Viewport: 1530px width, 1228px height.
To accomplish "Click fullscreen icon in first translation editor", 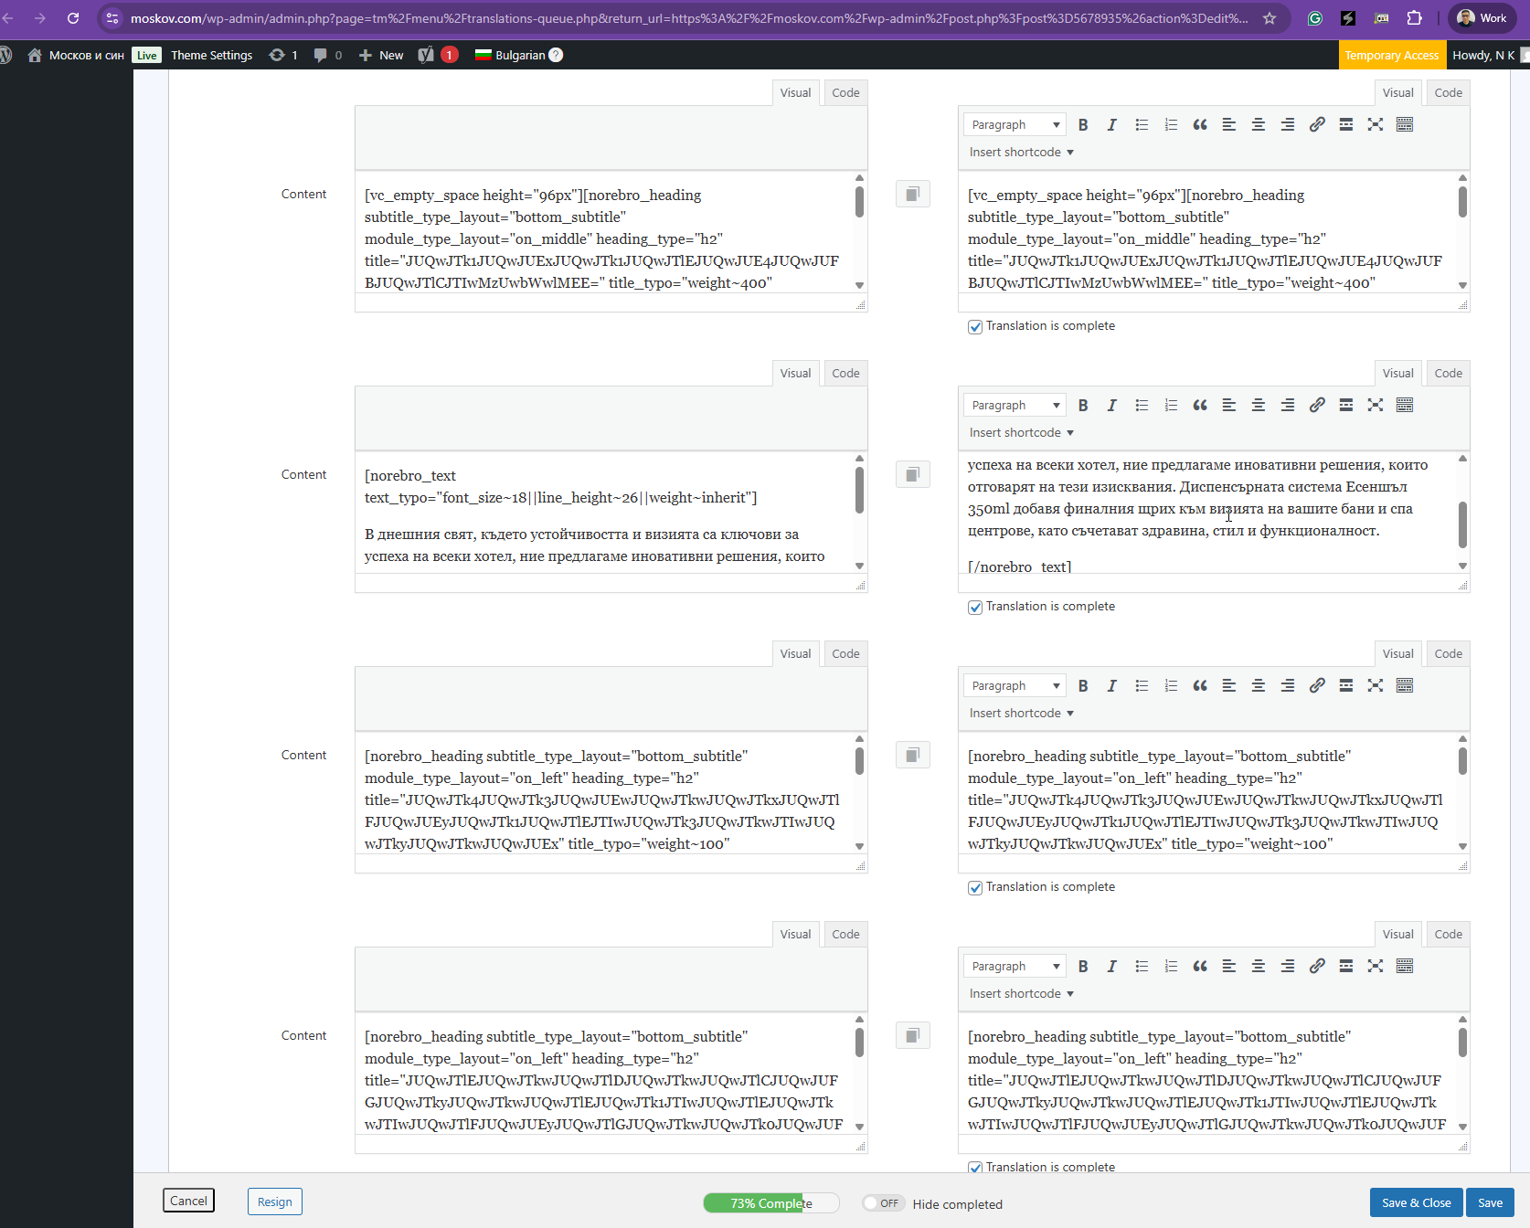I will 1376,124.
